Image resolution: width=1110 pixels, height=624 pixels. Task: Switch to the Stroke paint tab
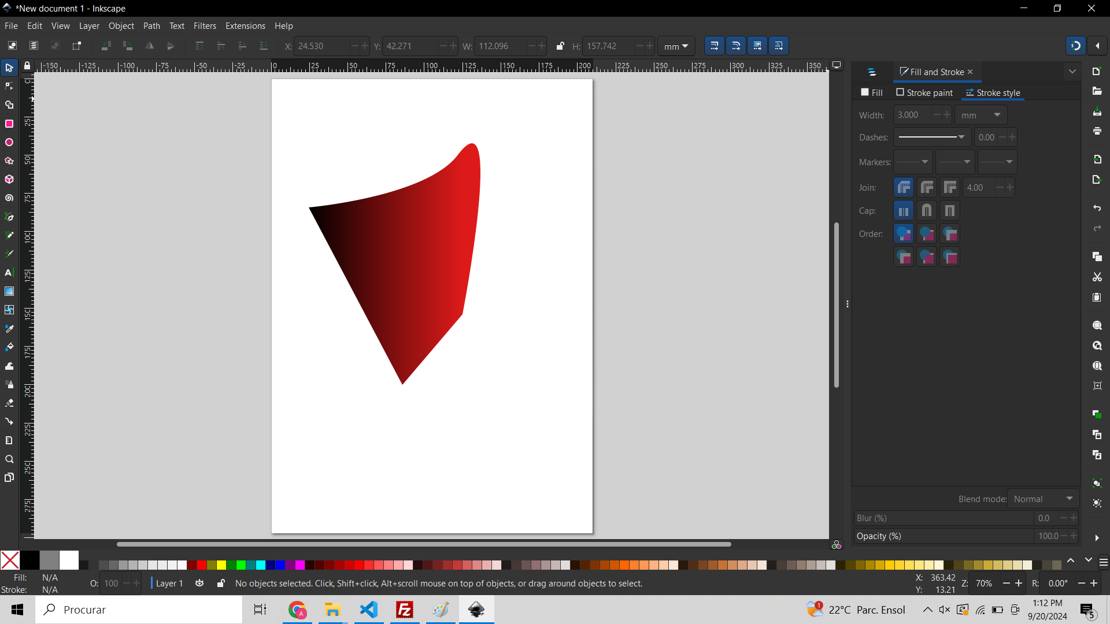(924, 92)
